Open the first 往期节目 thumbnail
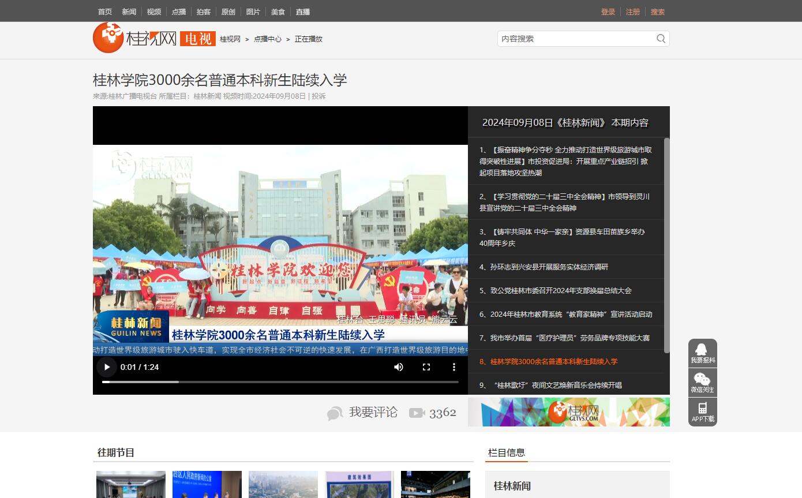 tap(131, 484)
